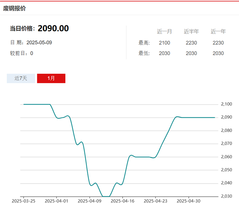This screenshot has width=239, height=203.
Task: Click the 最低 row label
Action: click(144, 53)
